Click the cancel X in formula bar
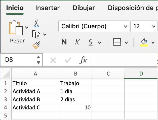The width and height of the screenshot is (158, 120). [53, 60]
